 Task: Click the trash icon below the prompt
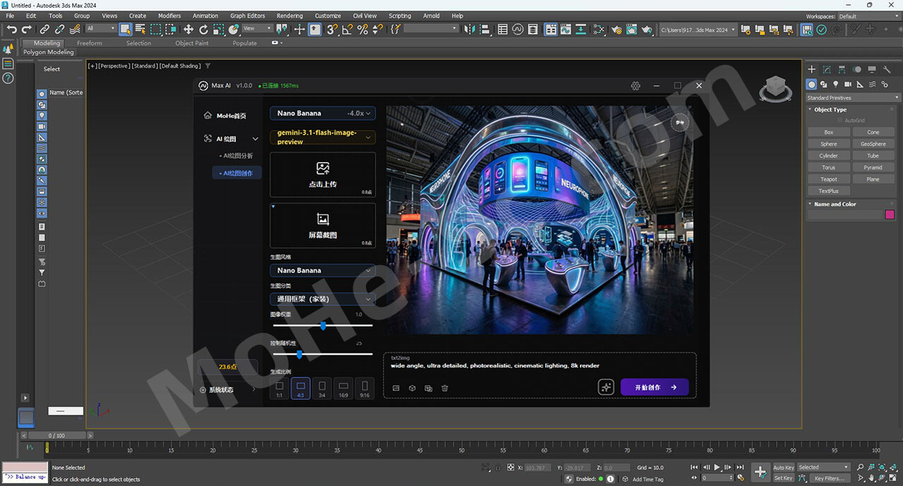pyautogui.click(x=444, y=388)
